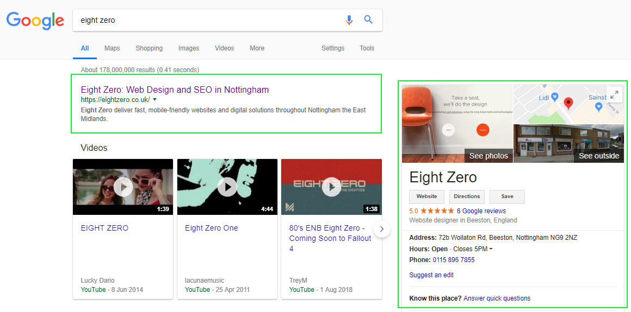631x312 pixels.
Task: Play the Eight Zero One video thumbnail
Action: coord(227,187)
